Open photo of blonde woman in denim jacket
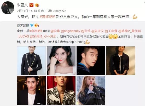Screen dimensions: 145x106 click(x=91, y=90)
